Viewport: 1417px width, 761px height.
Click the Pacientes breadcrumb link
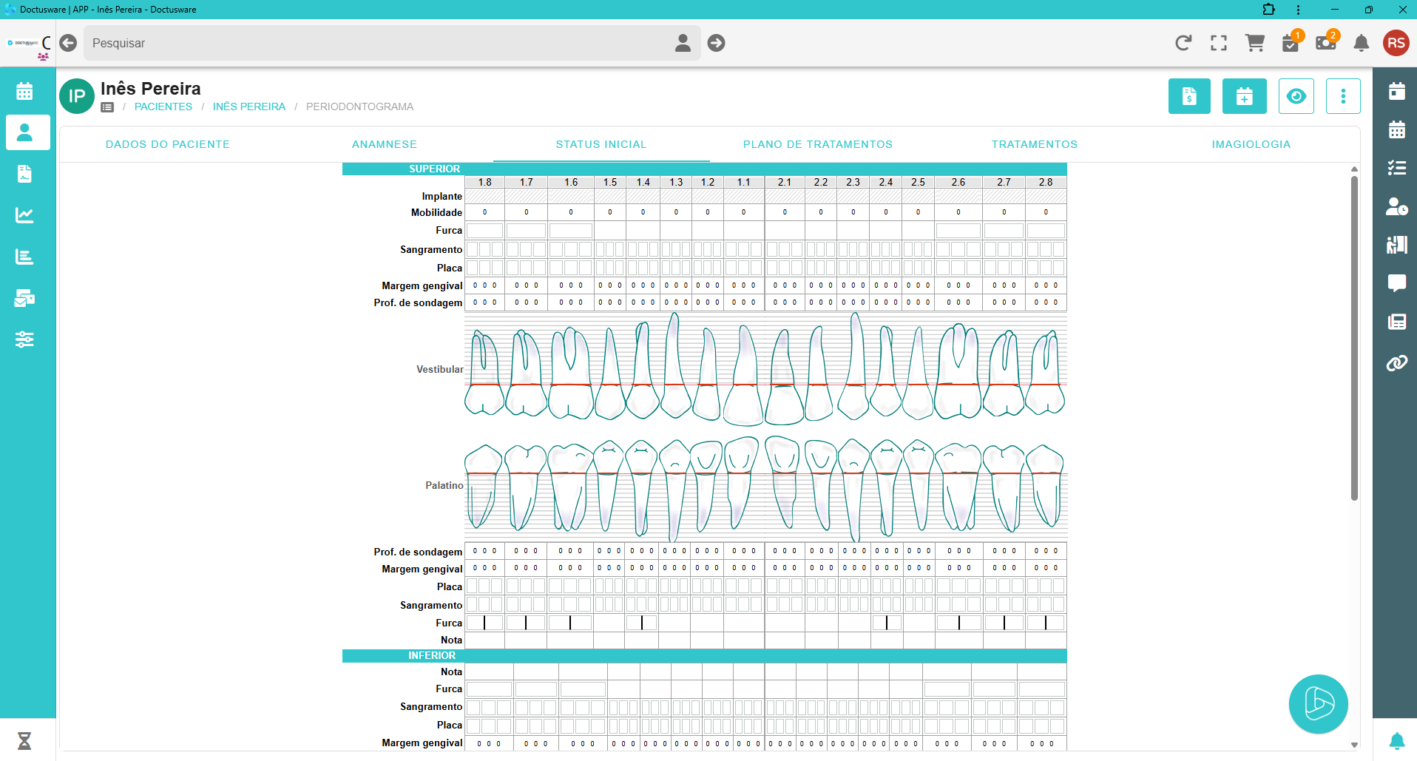[163, 106]
